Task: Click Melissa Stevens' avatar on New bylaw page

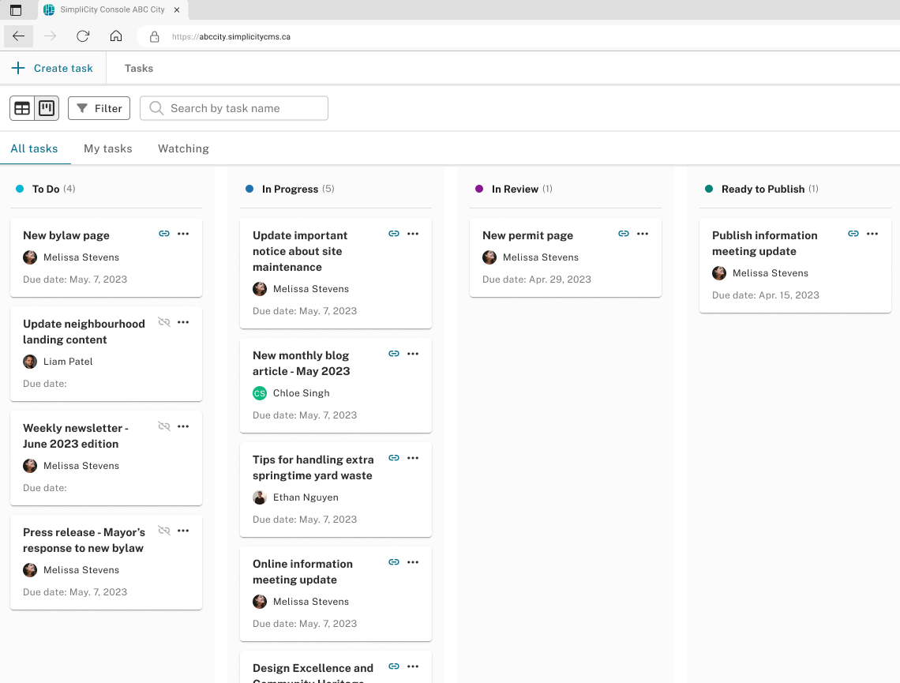Action: [x=29, y=257]
